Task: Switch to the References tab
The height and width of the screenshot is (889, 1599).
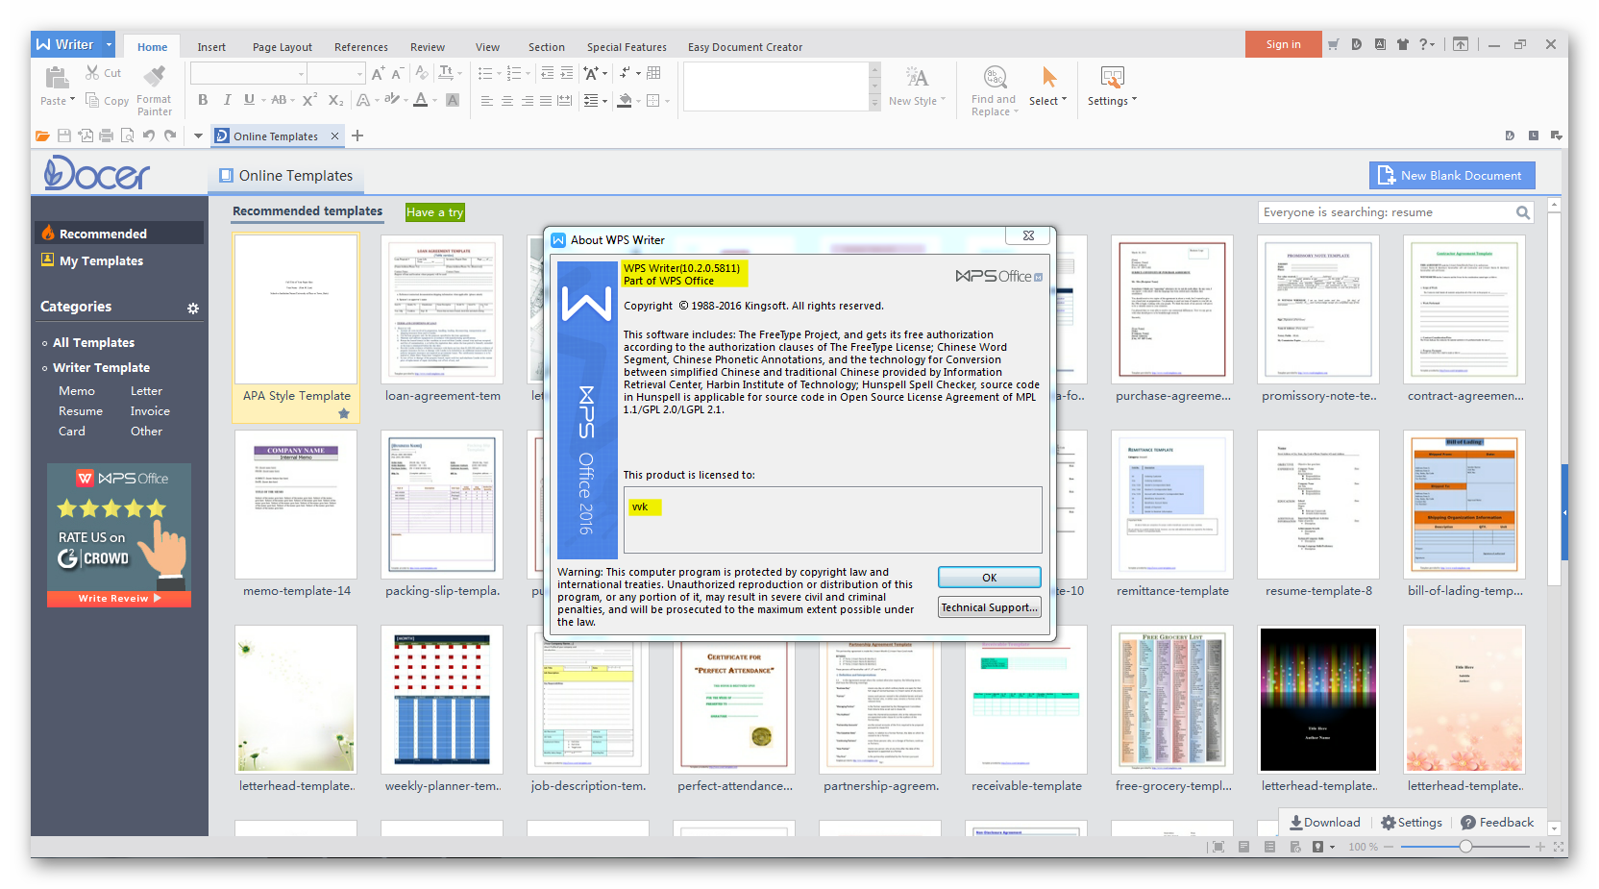Action: pyautogui.click(x=361, y=47)
